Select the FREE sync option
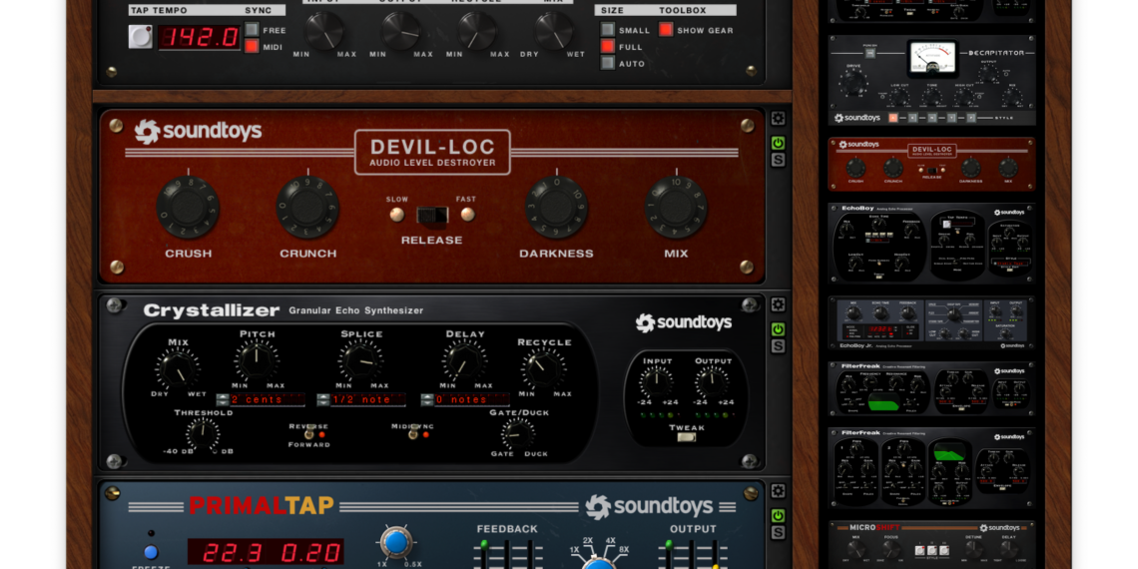Viewport: 1138px width, 569px height. (252, 30)
